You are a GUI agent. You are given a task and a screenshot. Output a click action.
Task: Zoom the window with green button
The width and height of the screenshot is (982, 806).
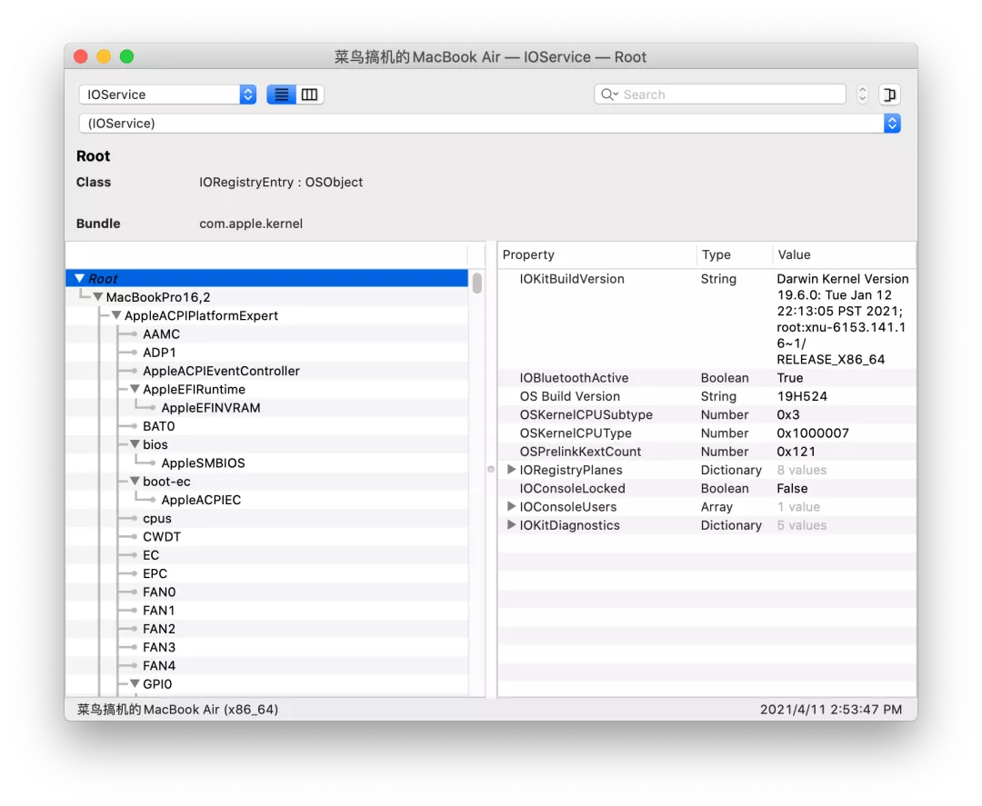(126, 56)
